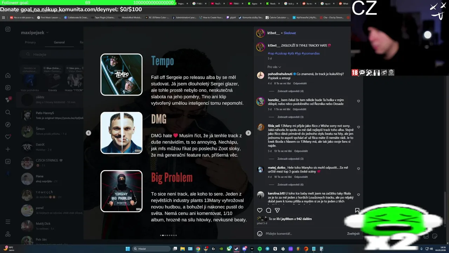Open Spotify from the taskbar
The width and height of the screenshot is (449, 253).
click(260, 249)
